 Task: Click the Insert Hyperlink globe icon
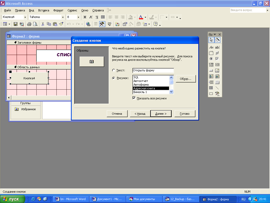[88, 24]
